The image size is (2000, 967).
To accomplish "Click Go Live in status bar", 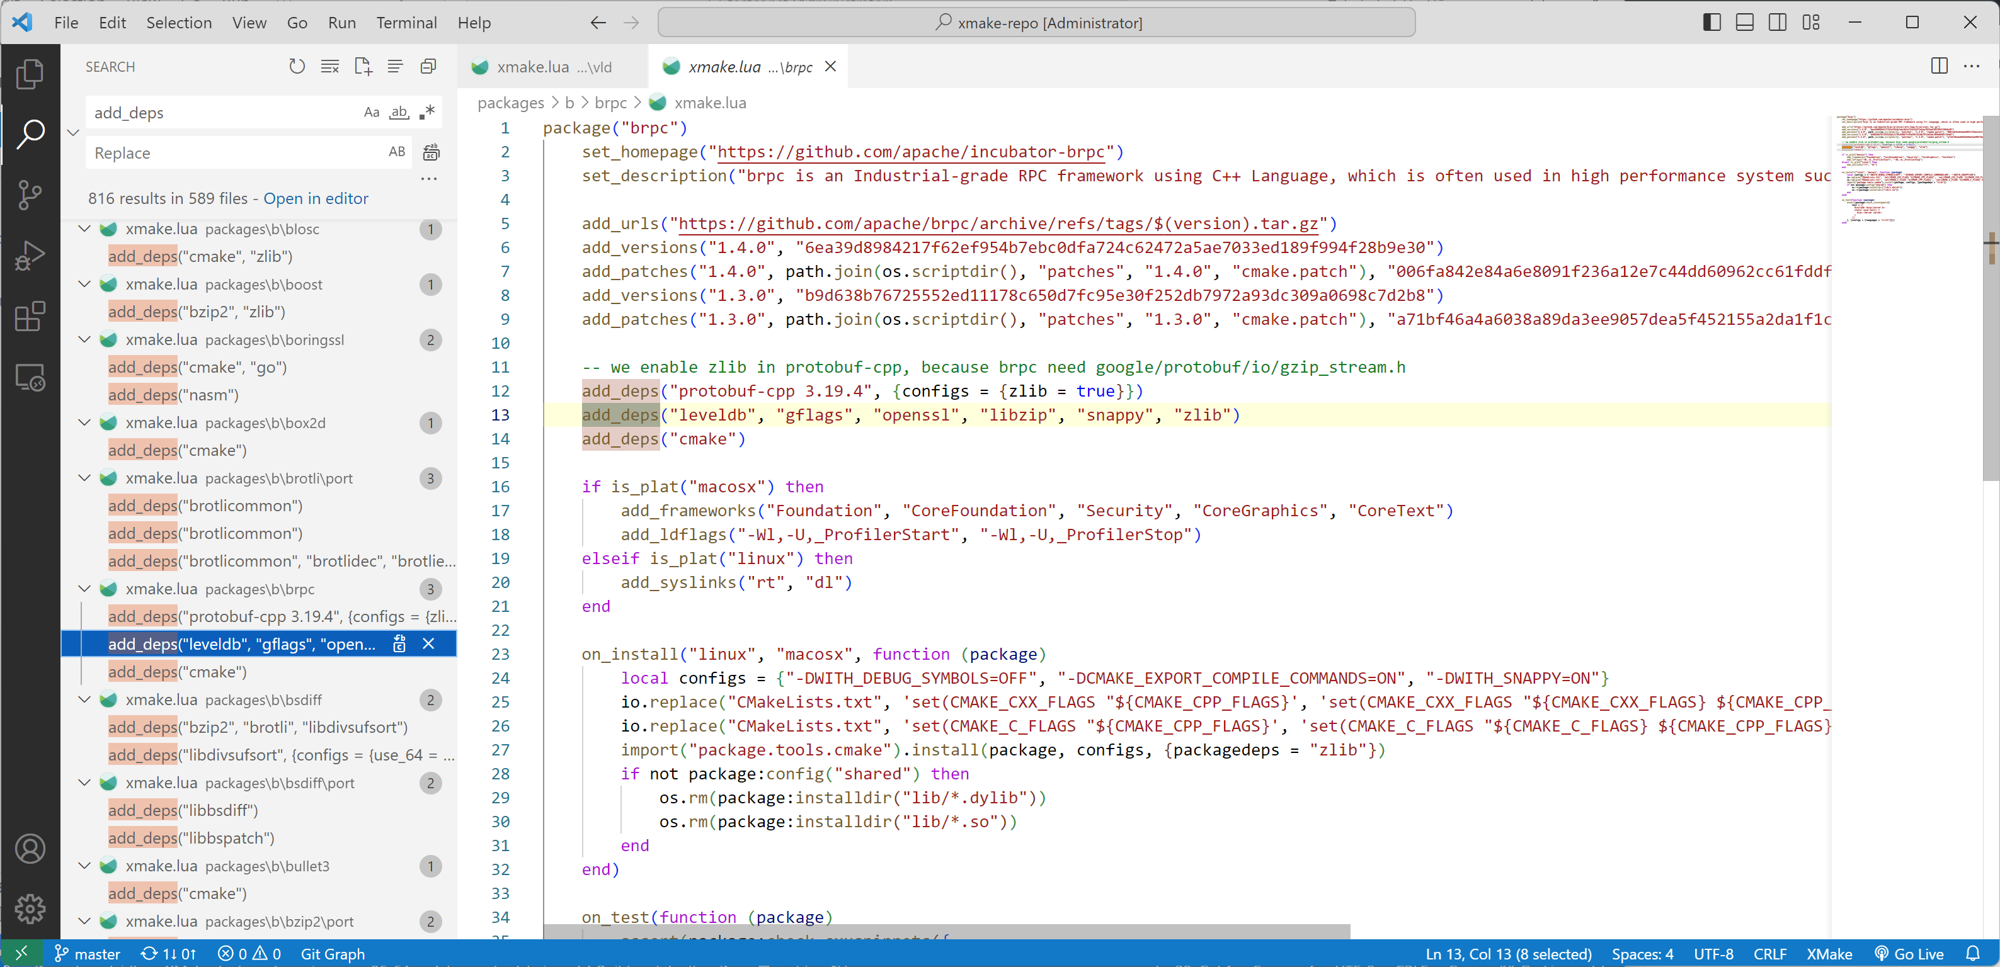I will [x=1909, y=954].
